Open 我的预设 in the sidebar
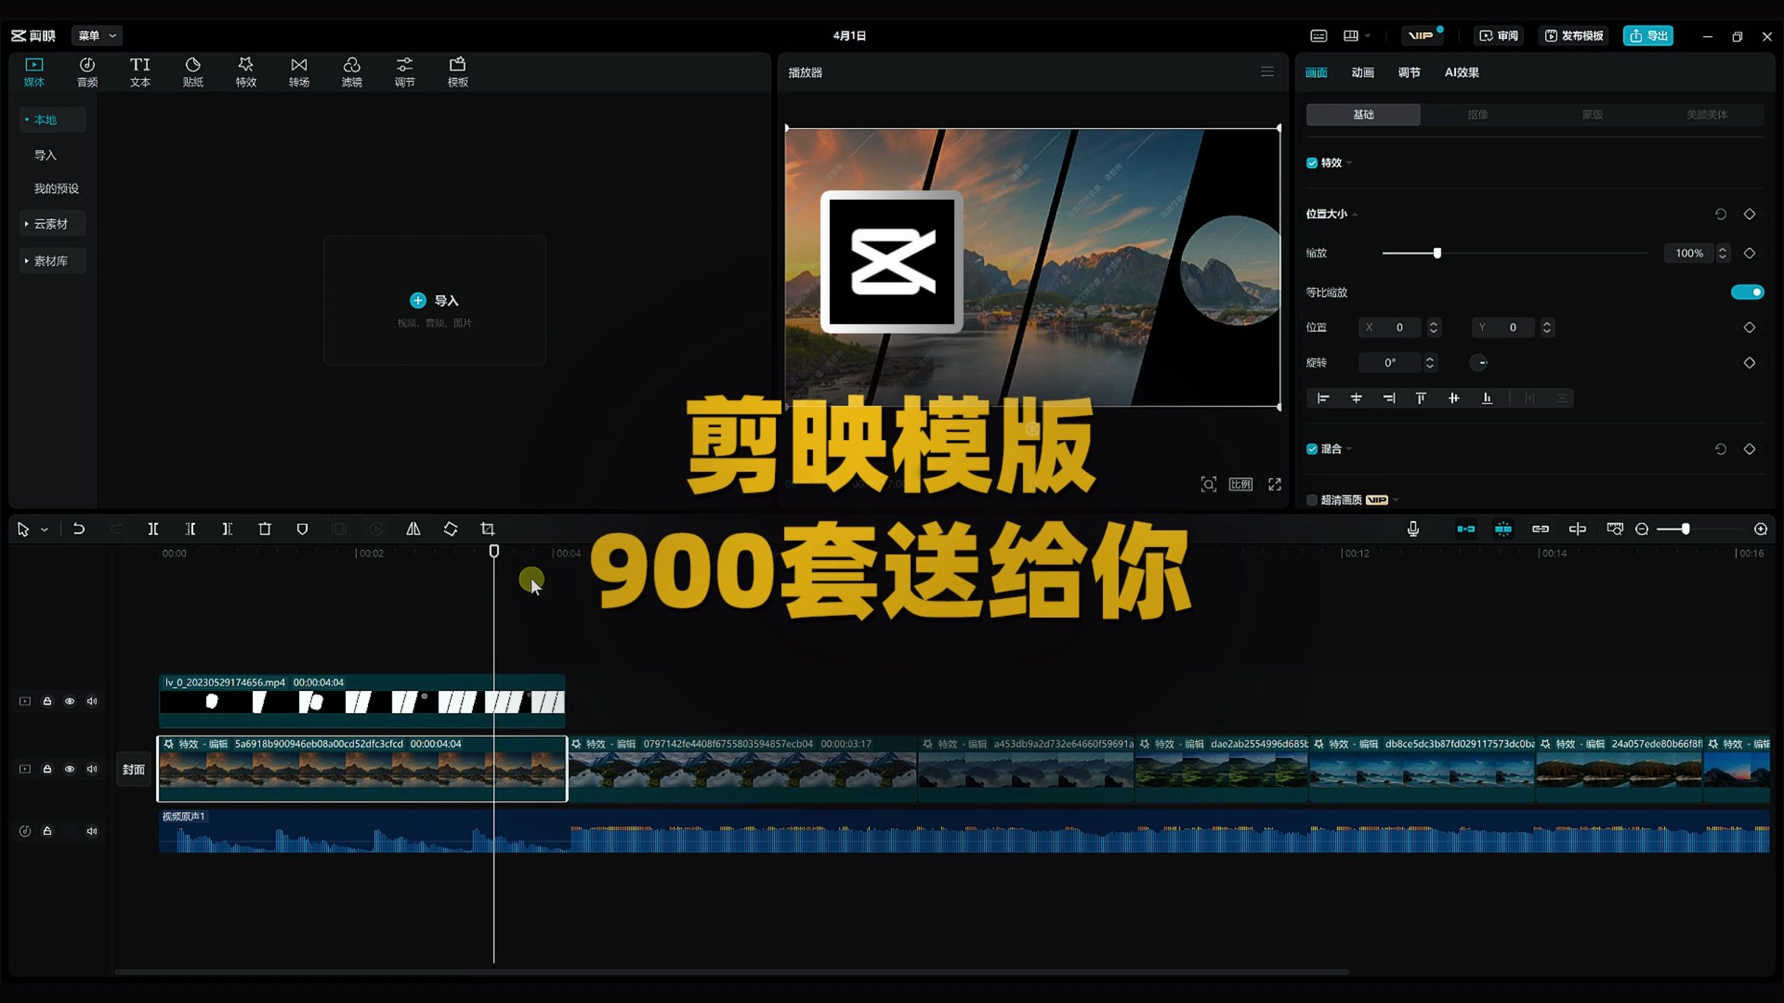The width and height of the screenshot is (1784, 1003). [x=56, y=189]
